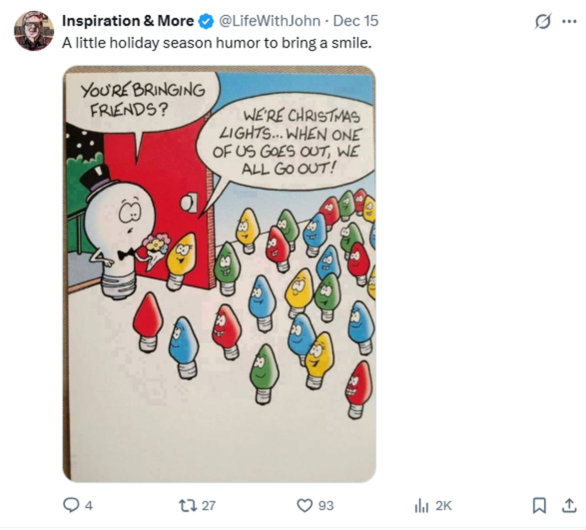
Task: Open the share menu arrow icon
Action: (569, 505)
